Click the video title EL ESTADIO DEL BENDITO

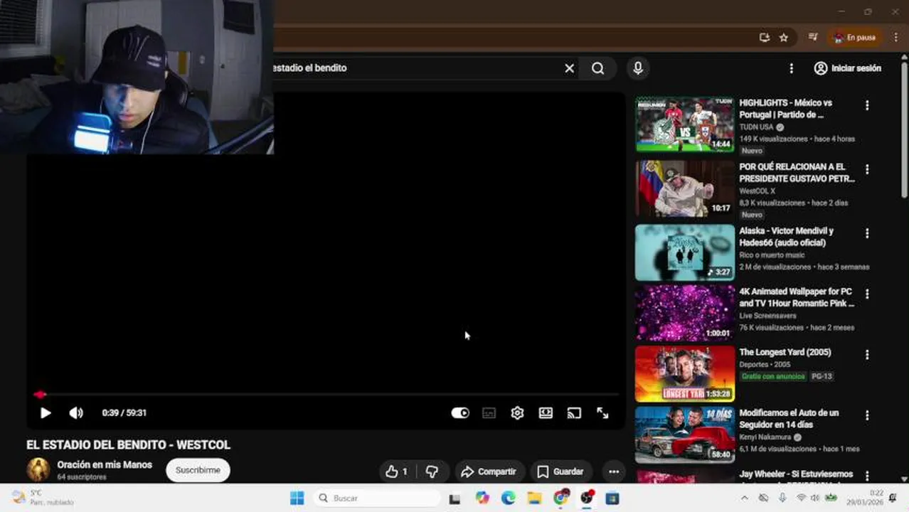[129, 444]
